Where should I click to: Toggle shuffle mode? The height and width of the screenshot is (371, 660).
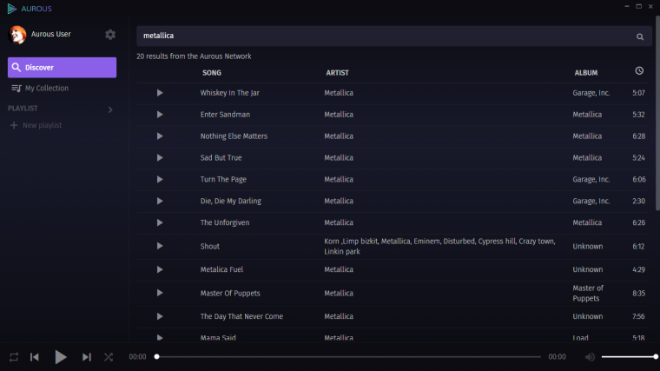pyautogui.click(x=109, y=357)
